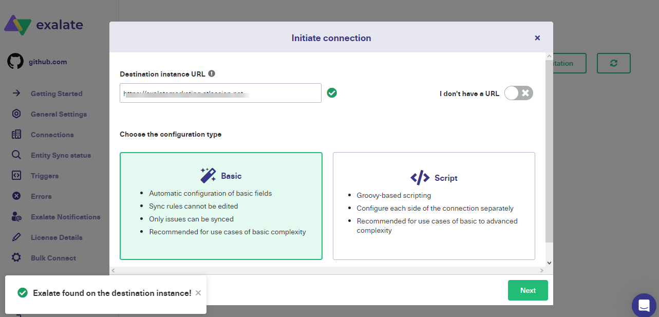The width and height of the screenshot is (659, 317).
Task: Click the General Settings hexagon icon
Action: [x=16, y=114]
